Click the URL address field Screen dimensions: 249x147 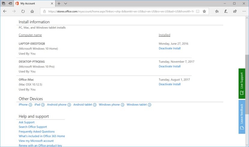tap(120, 11)
